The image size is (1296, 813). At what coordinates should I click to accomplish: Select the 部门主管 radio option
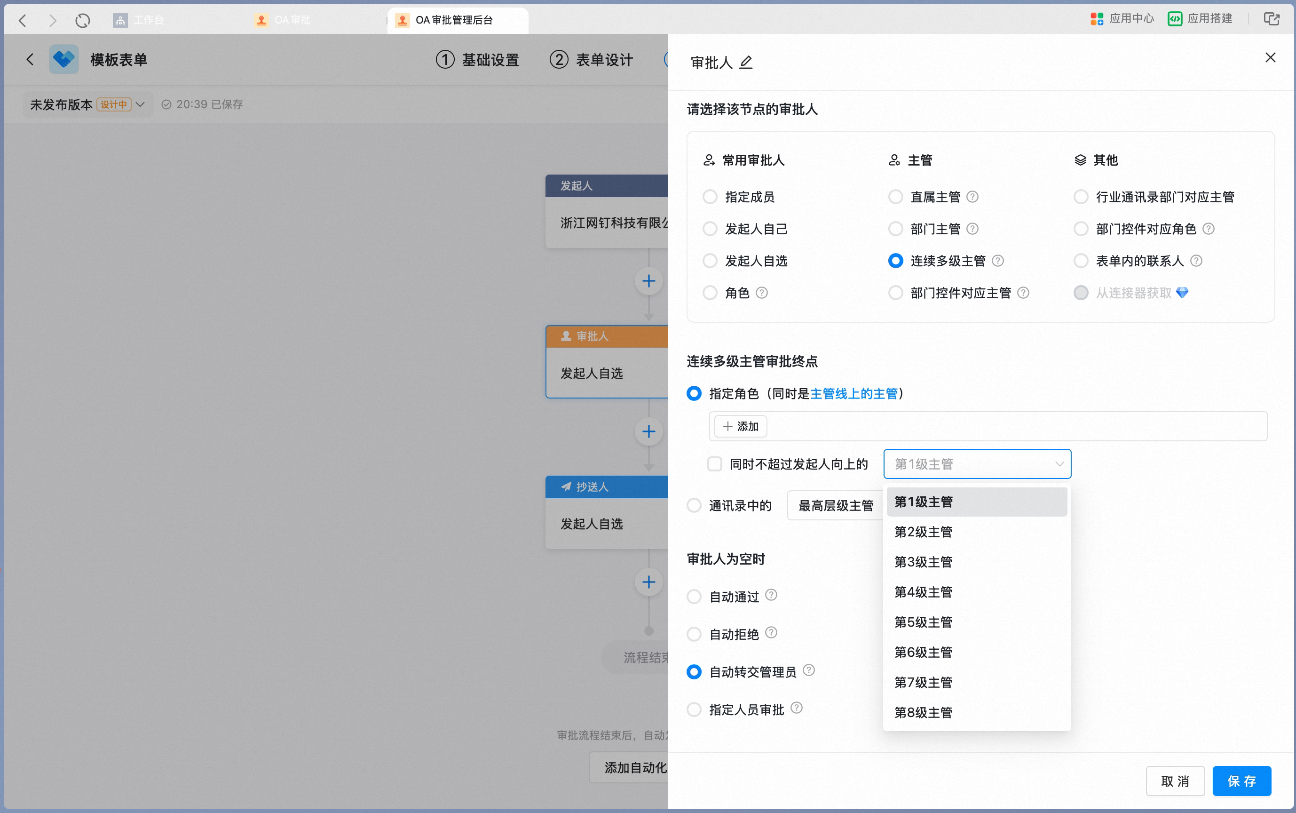[x=895, y=229]
